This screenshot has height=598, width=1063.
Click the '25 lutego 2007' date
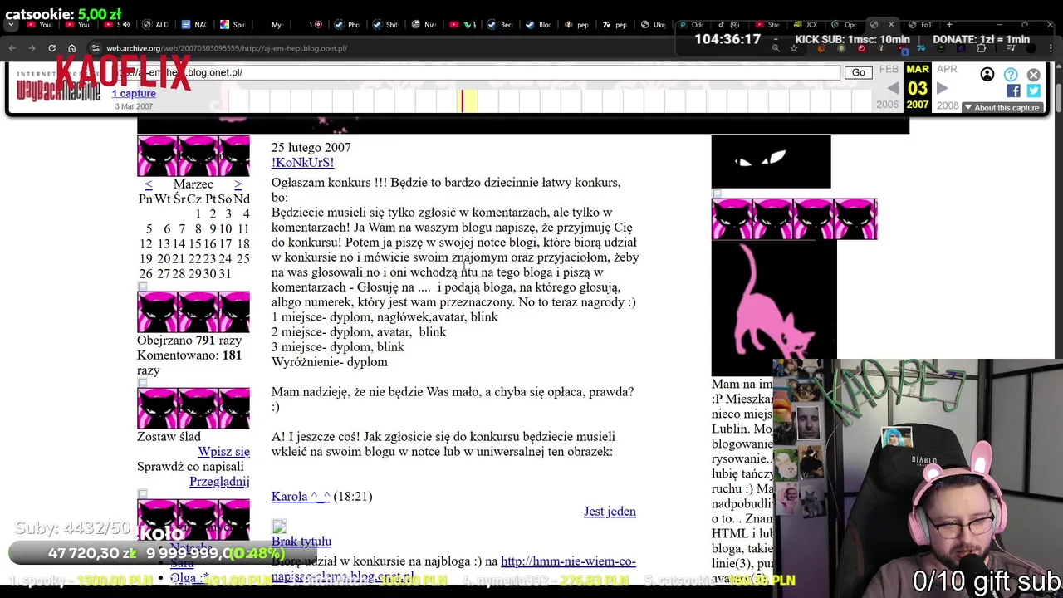pos(311,148)
